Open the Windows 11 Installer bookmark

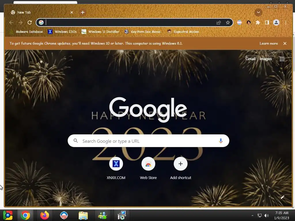click(101, 32)
